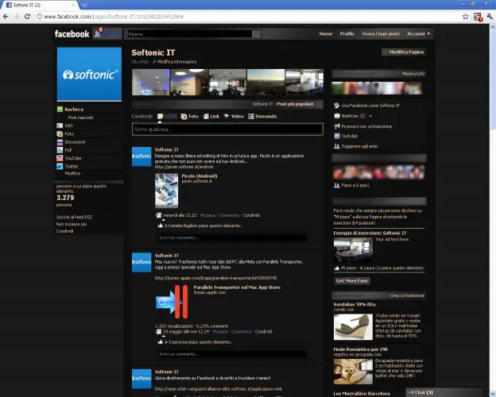Open Poll in left sidebar
This screenshot has height=397, width=496.
pyautogui.click(x=68, y=150)
